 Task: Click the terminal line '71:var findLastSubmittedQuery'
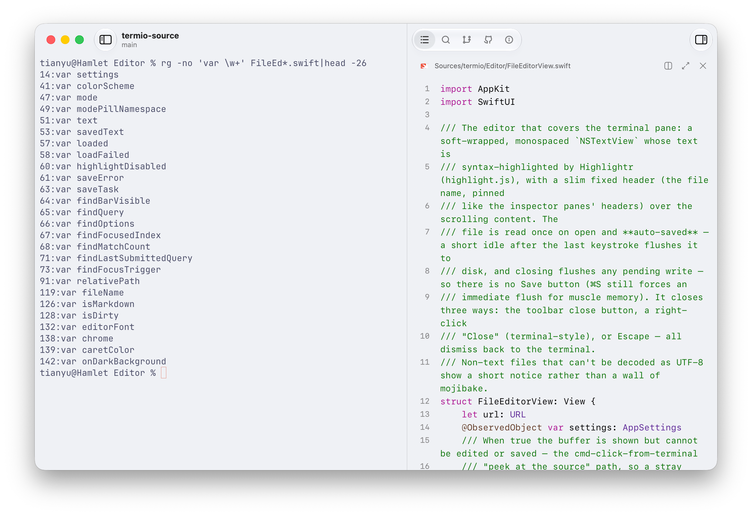click(x=116, y=258)
